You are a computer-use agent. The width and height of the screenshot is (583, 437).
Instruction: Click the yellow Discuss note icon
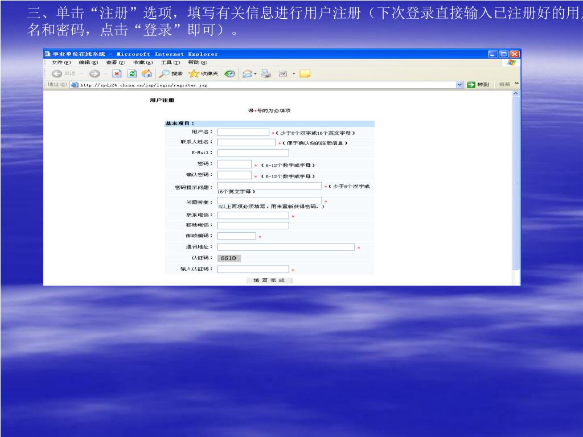pyautogui.click(x=305, y=73)
